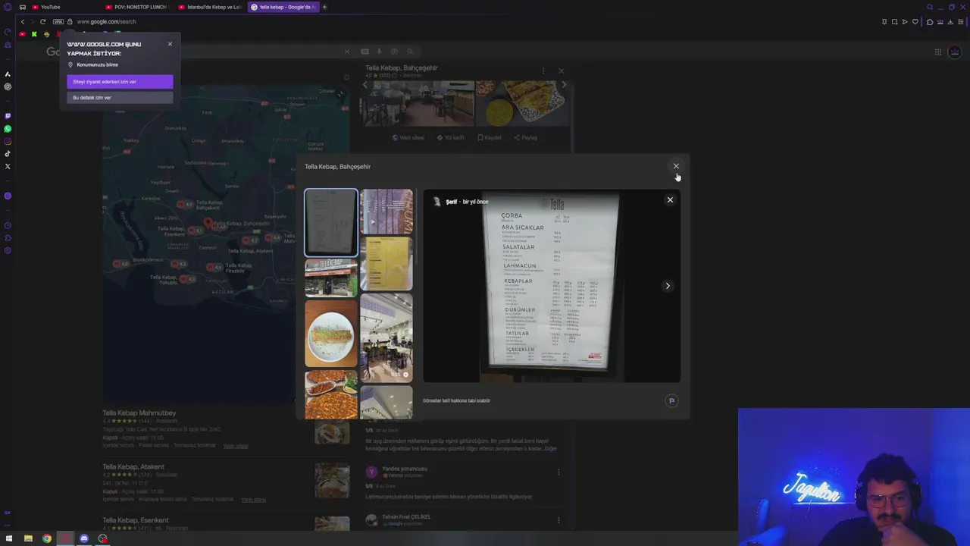
Task: Open Windows Start menu
Action: pyautogui.click(x=9, y=538)
